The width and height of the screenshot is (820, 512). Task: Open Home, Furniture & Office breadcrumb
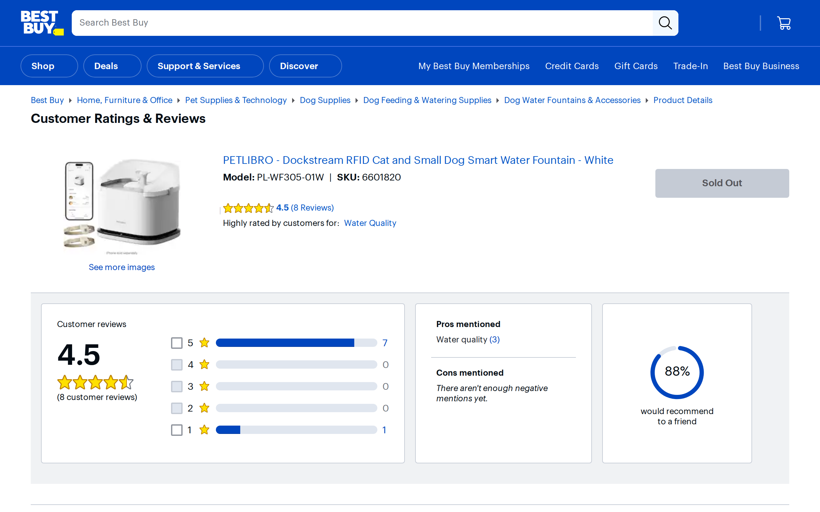pos(124,100)
